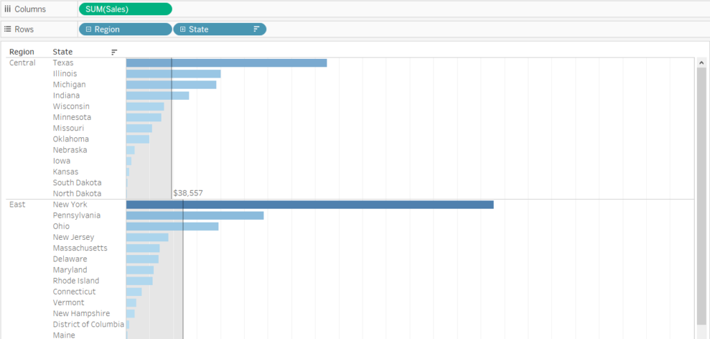Click the New York sales bar

(x=310, y=205)
